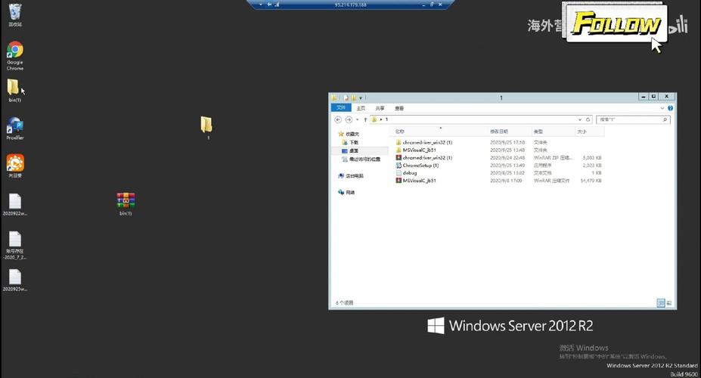Go forward using the Explorer forward arrow
Viewport: 701px width, 378px height.
coord(349,119)
